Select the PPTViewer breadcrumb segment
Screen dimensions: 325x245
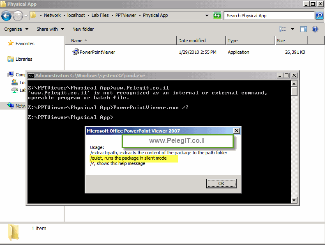pyautogui.click(x=126, y=15)
